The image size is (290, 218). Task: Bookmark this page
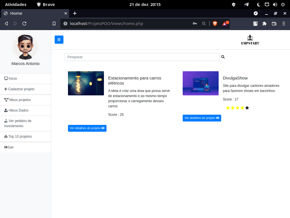pyautogui.click(x=54, y=24)
